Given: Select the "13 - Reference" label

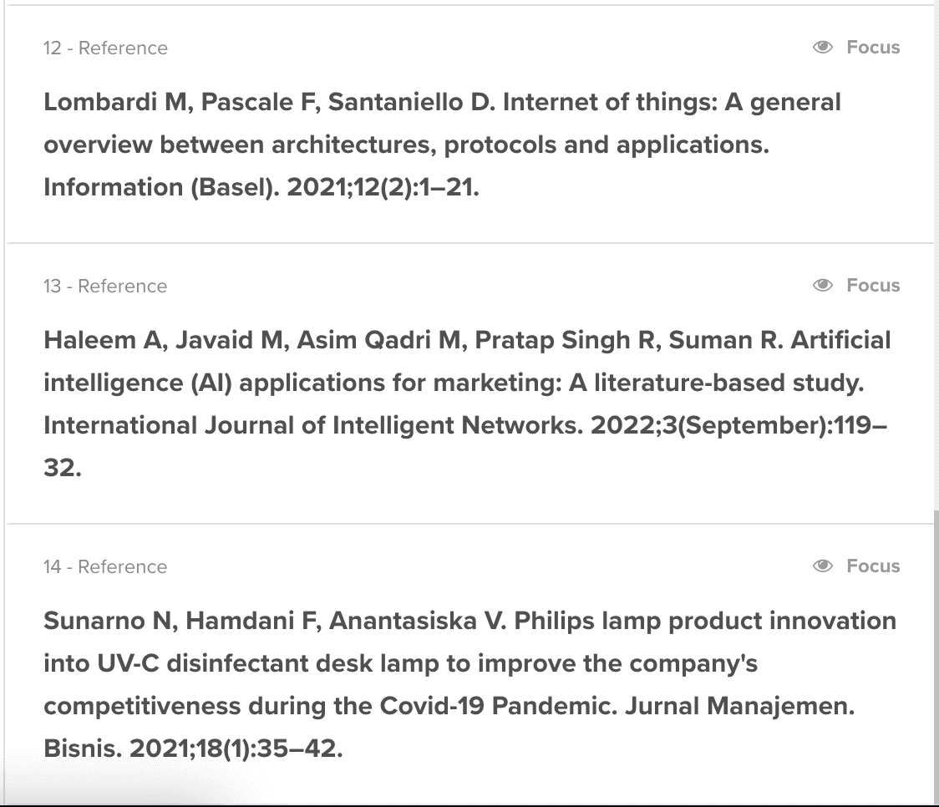Looking at the screenshot, I should [105, 287].
